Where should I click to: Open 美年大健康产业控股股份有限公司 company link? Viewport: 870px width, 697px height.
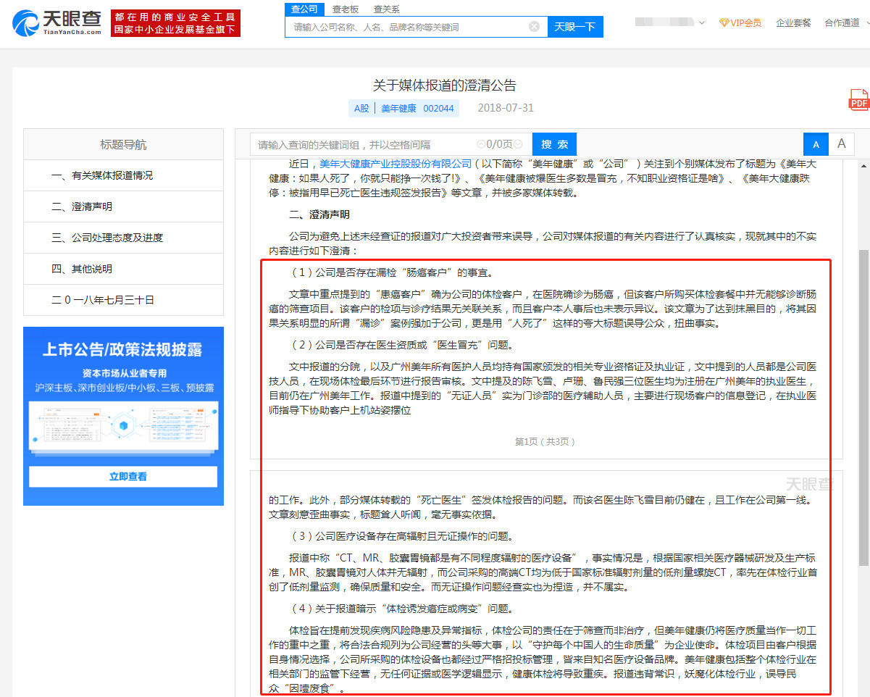(x=396, y=164)
